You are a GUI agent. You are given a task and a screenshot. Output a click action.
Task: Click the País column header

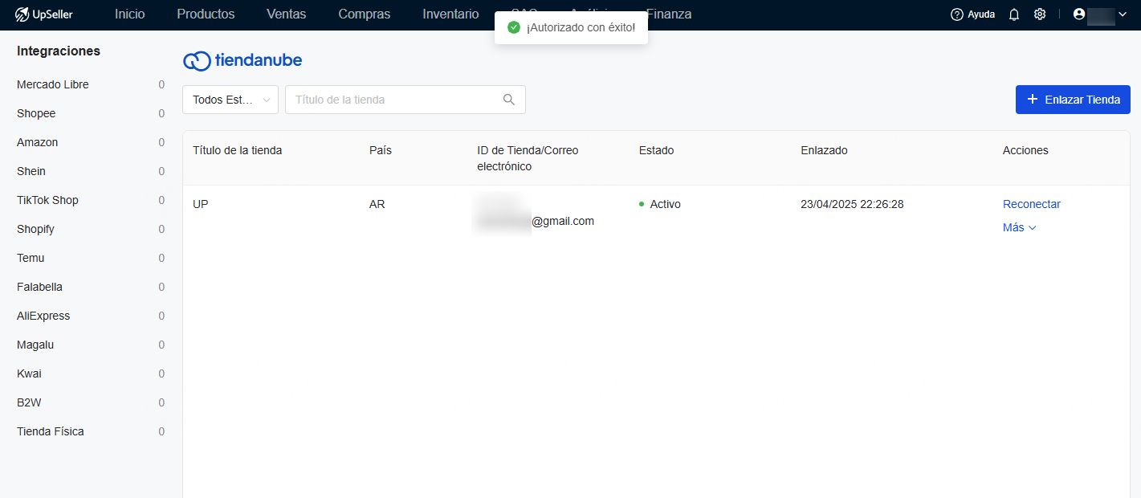pyautogui.click(x=381, y=150)
